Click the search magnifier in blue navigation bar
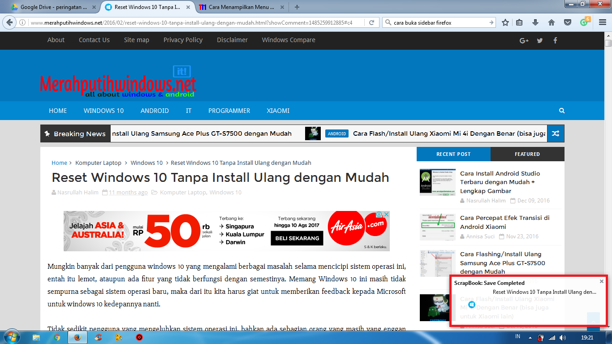Screen dimensions: 612x344 [562, 111]
